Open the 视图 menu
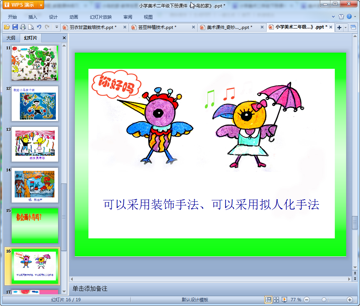 tap(148, 17)
